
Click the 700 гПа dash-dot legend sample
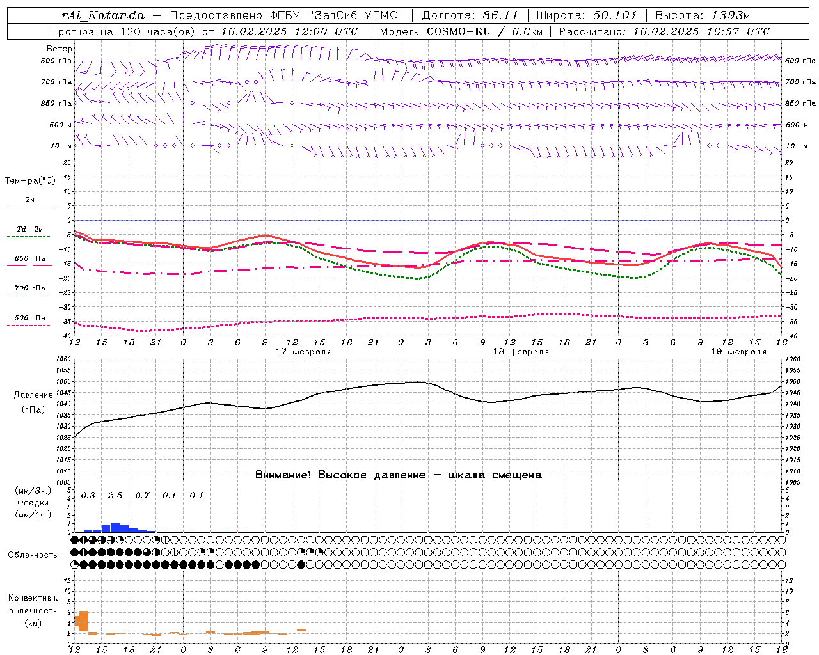28,296
